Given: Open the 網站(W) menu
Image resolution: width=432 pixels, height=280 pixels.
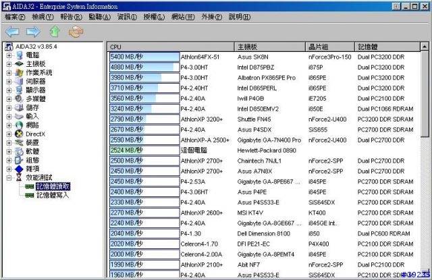Looking at the screenshot, I should [x=183, y=17].
